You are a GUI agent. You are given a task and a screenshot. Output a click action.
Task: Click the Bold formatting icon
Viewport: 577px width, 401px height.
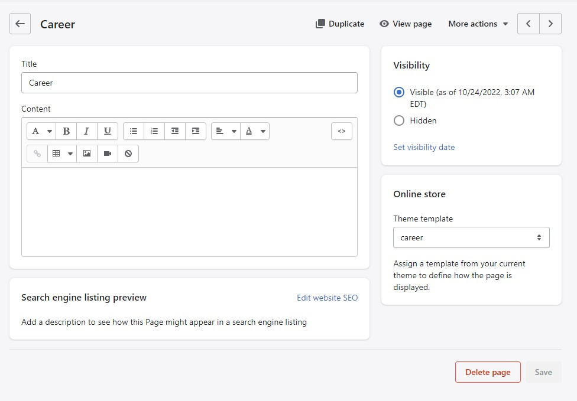[x=66, y=131]
